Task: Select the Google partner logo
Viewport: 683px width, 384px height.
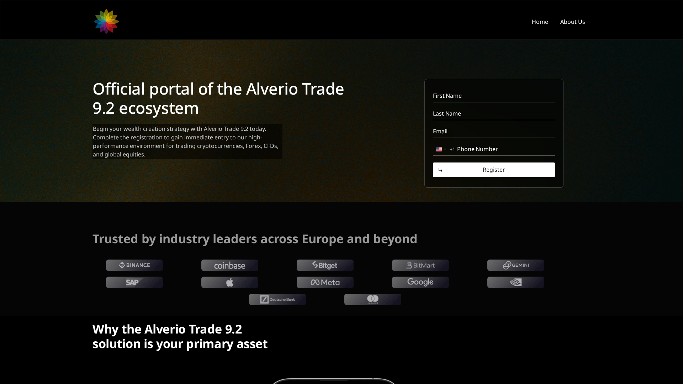Action: pyautogui.click(x=420, y=282)
